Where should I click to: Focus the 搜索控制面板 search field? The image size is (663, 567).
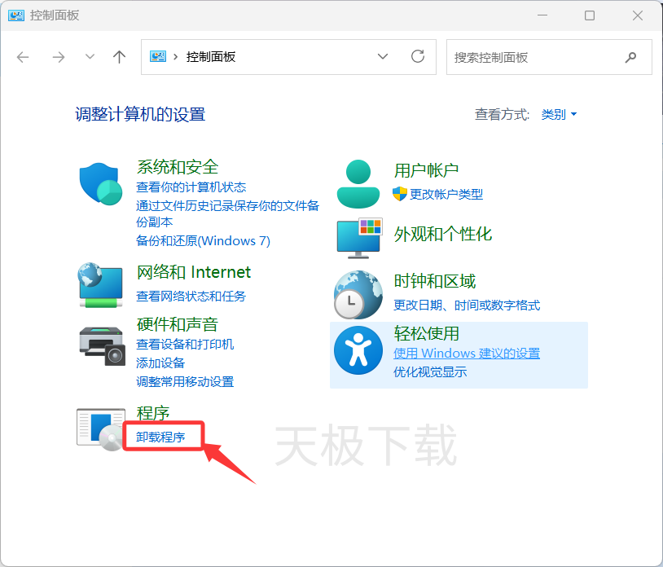(549, 57)
